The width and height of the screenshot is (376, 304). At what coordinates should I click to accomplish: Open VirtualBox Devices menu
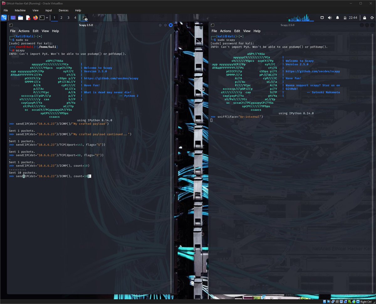click(x=64, y=10)
